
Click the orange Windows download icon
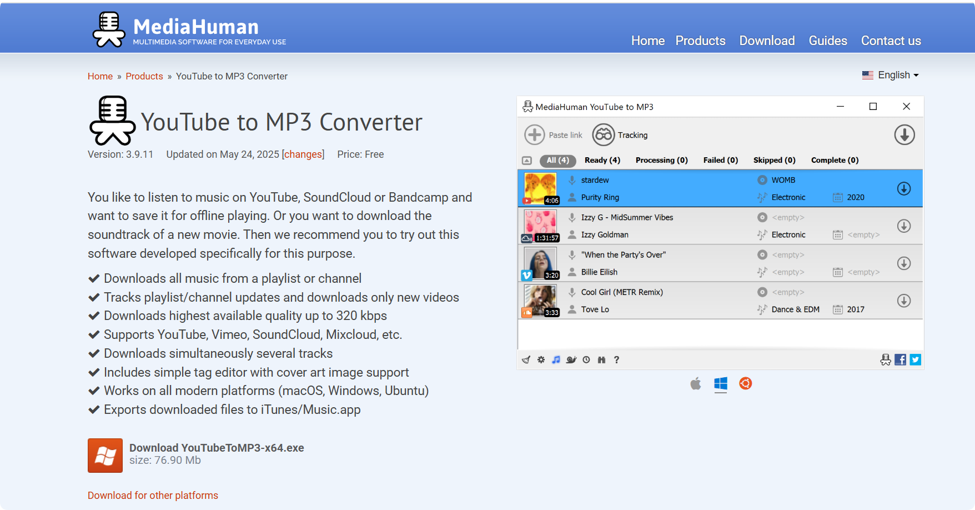click(x=105, y=456)
